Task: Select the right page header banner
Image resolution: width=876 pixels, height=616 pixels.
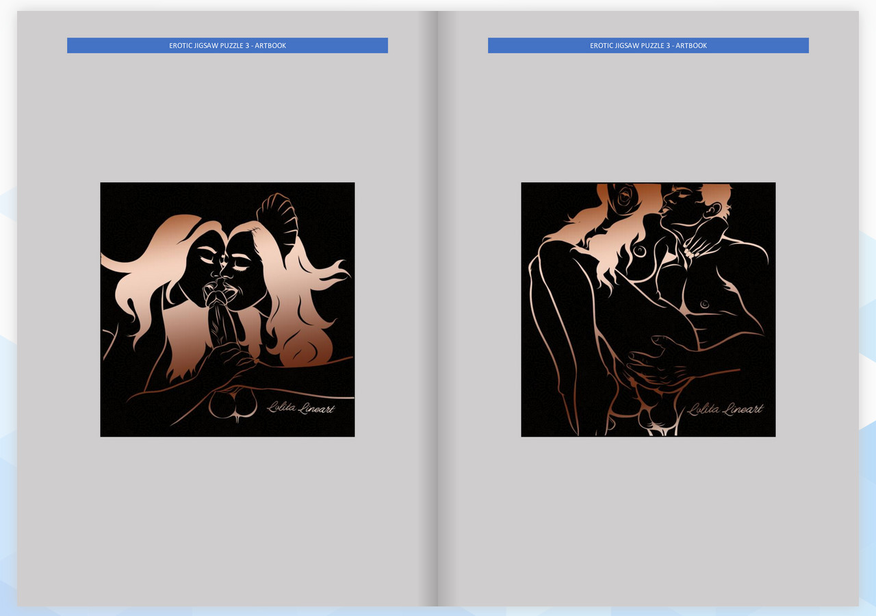Action: (648, 45)
